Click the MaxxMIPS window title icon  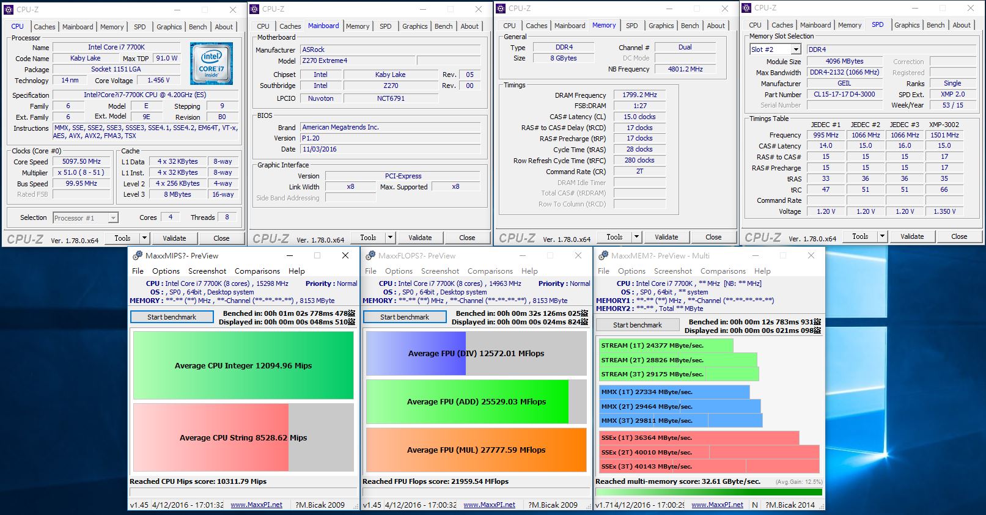click(138, 255)
